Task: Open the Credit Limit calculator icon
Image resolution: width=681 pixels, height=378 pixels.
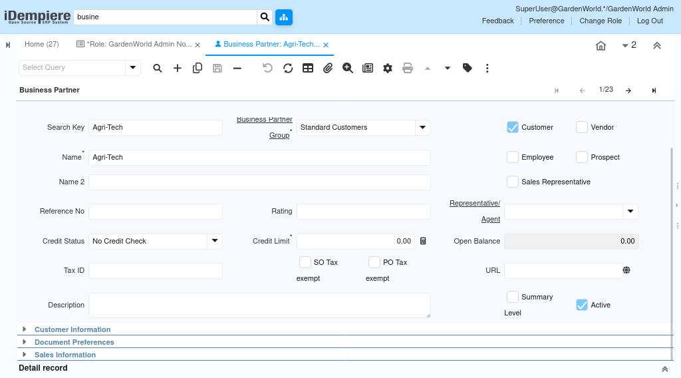Action: pyautogui.click(x=423, y=241)
